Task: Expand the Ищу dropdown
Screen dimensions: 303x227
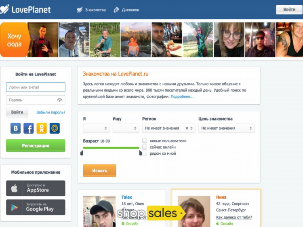Action: tap(126, 128)
